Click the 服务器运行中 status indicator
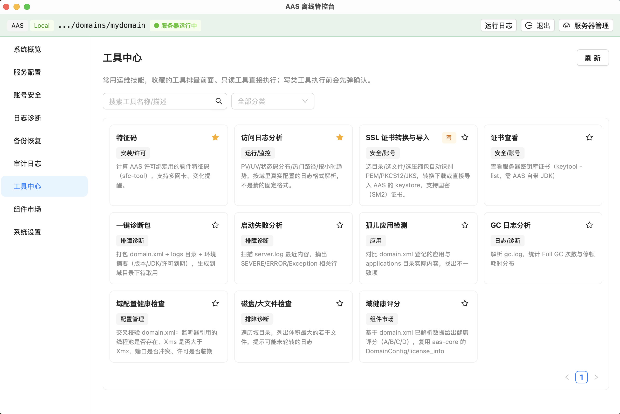 [175, 26]
